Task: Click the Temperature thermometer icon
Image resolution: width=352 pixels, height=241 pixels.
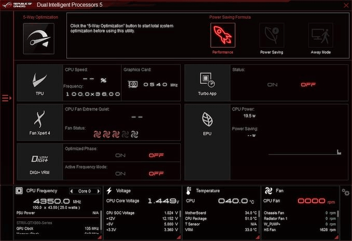Action: click(188, 191)
